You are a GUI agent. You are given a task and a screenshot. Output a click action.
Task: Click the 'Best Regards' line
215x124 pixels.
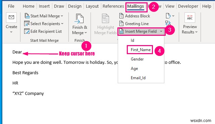[25, 73]
